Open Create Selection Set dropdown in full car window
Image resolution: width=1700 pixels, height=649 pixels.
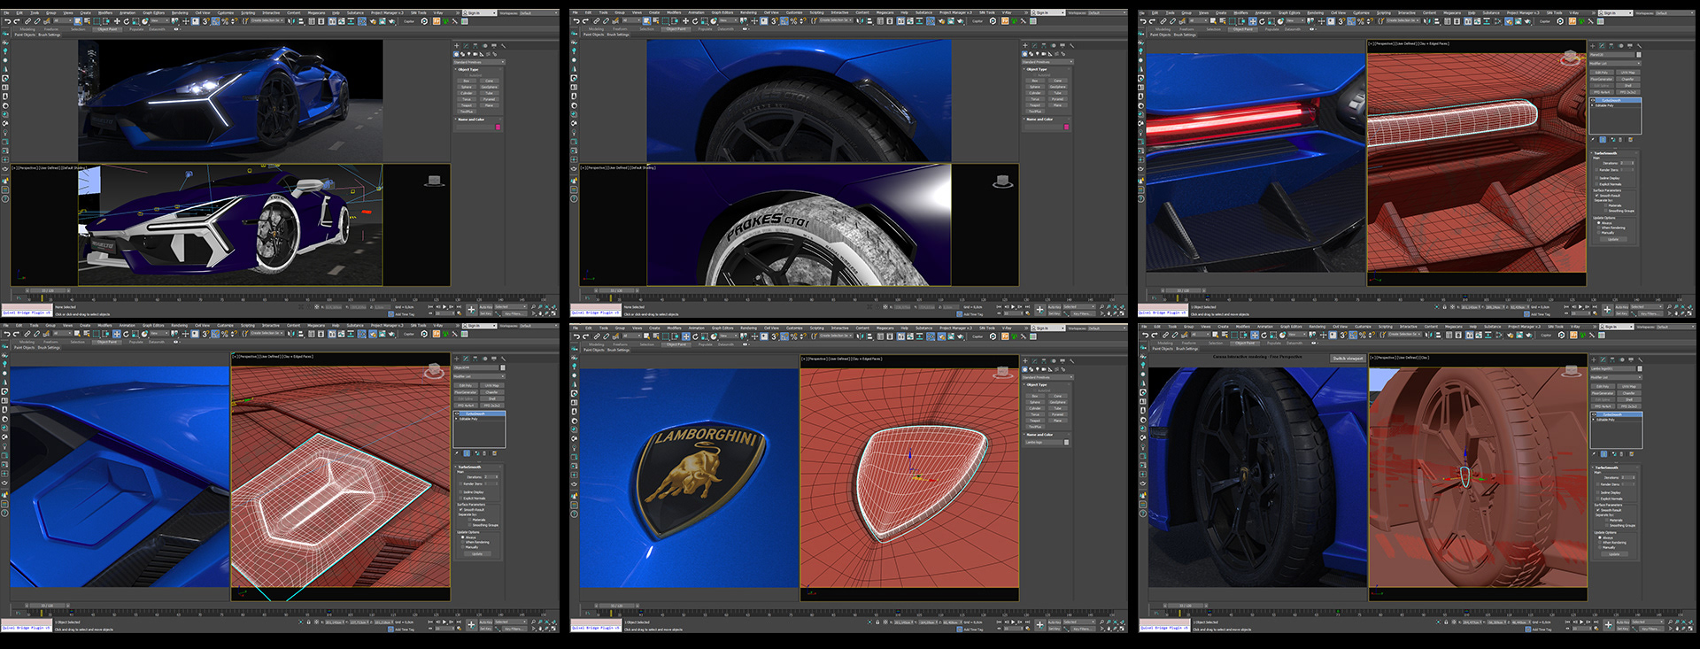266,20
